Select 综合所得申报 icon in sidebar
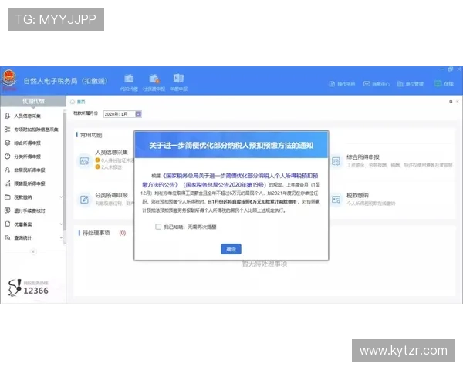 [x=8, y=143]
